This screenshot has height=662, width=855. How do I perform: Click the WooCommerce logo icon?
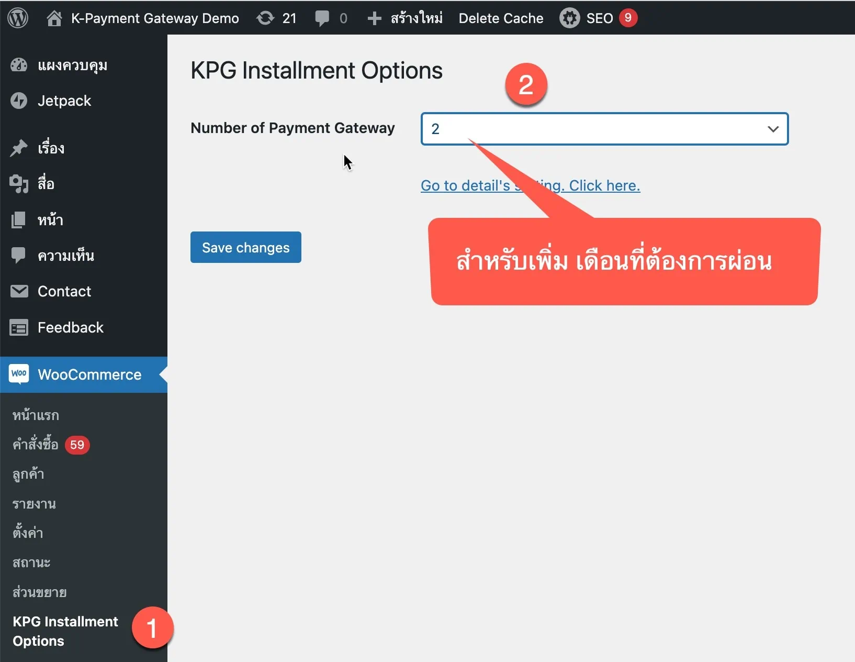[x=19, y=374]
